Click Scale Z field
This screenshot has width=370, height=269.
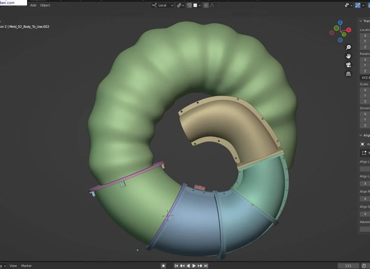click(365, 101)
